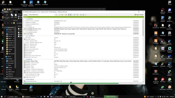Screen dimensions: 175x98
Task: Click Up arrow in File Explorer window
Action: click(x=12, y=23)
